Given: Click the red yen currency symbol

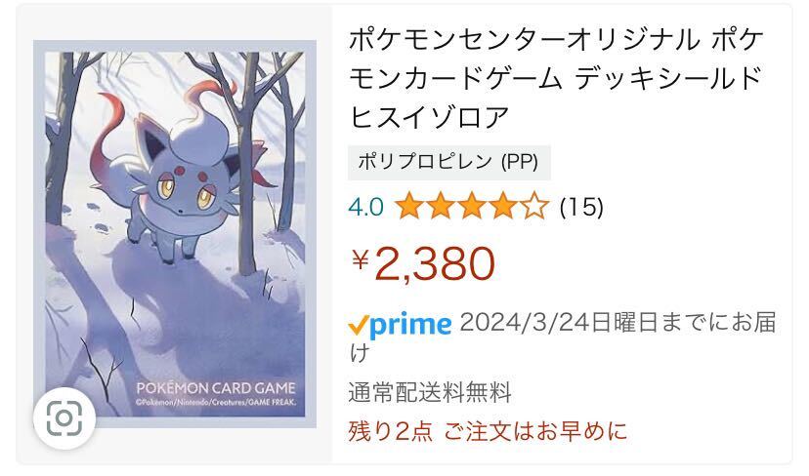Looking at the screenshot, I should [361, 259].
